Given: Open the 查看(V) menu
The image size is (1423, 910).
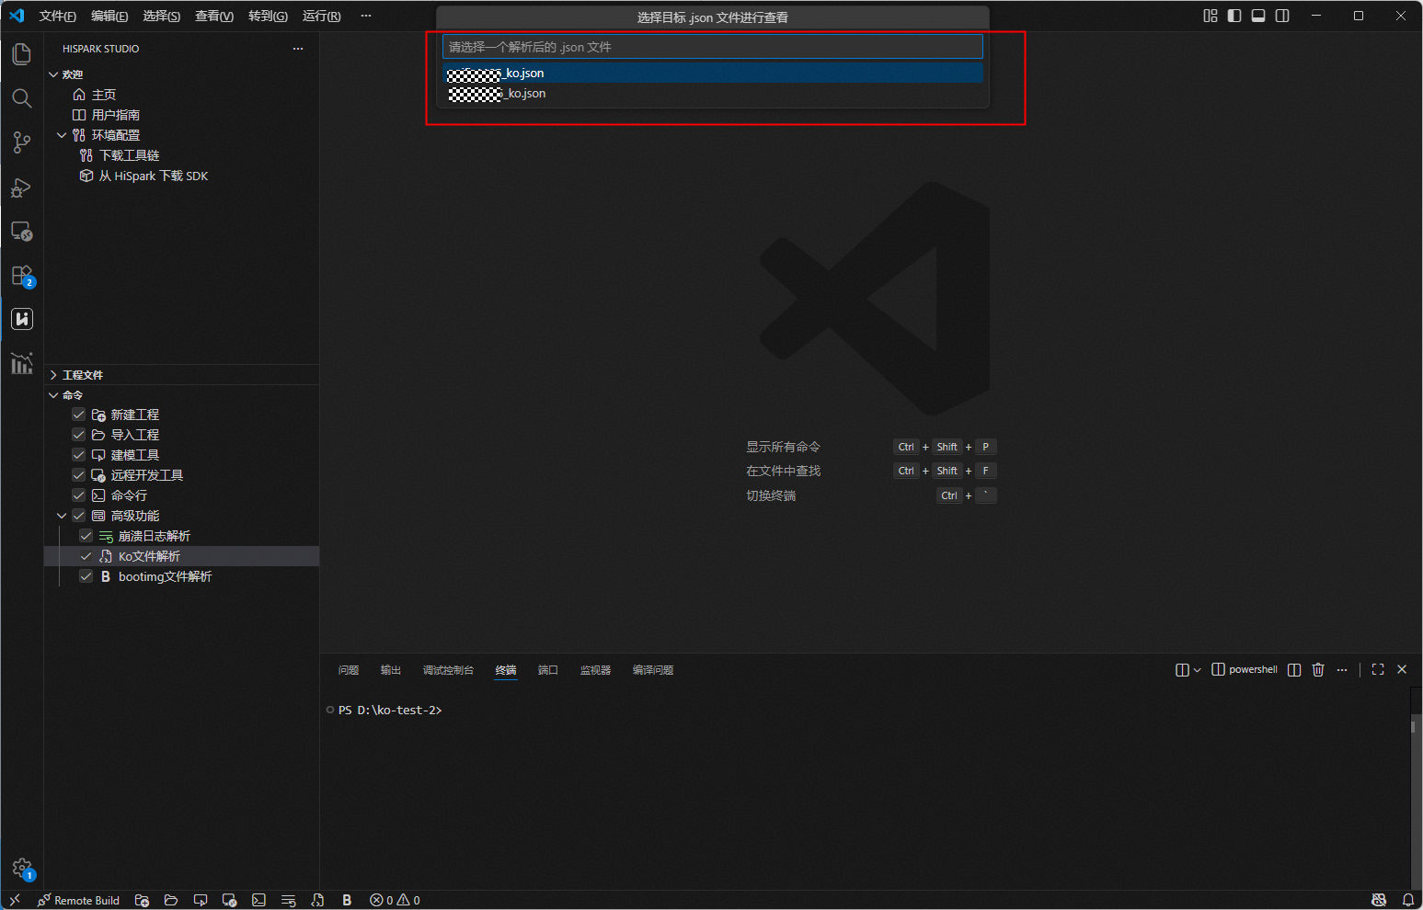Looking at the screenshot, I should pyautogui.click(x=214, y=16).
